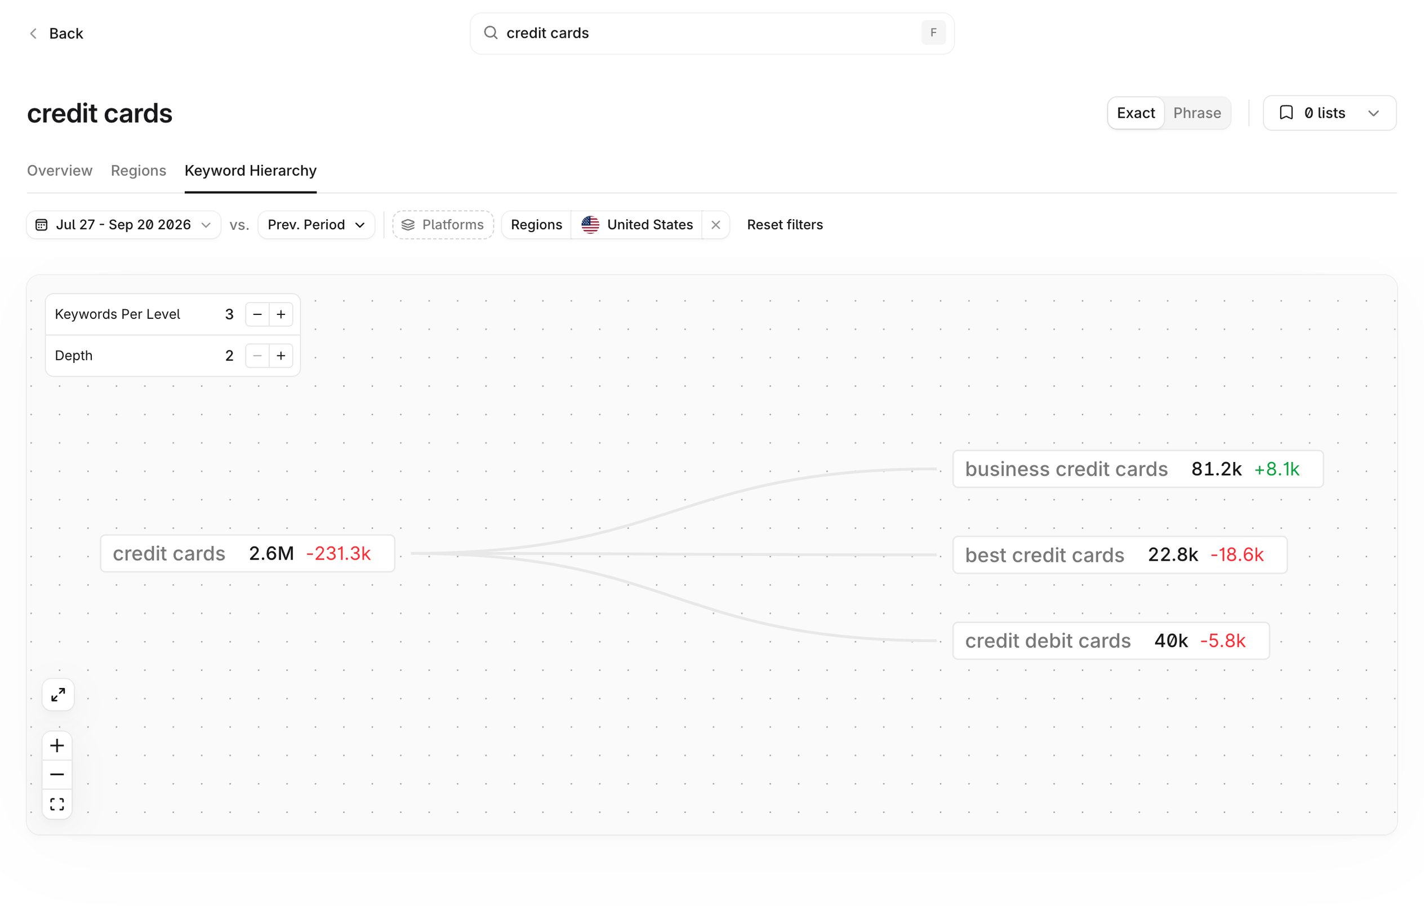
Task: Click the F keyboard shortcut badge
Action: 933,33
